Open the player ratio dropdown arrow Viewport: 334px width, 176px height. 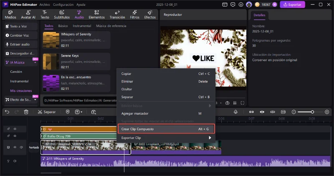pos(221,103)
